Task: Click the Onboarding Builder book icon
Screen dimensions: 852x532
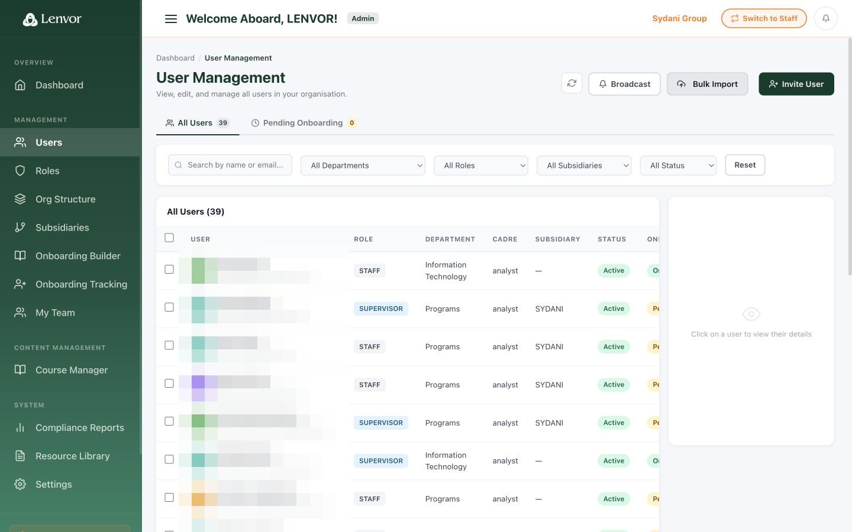Action: pyautogui.click(x=20, y=256)
